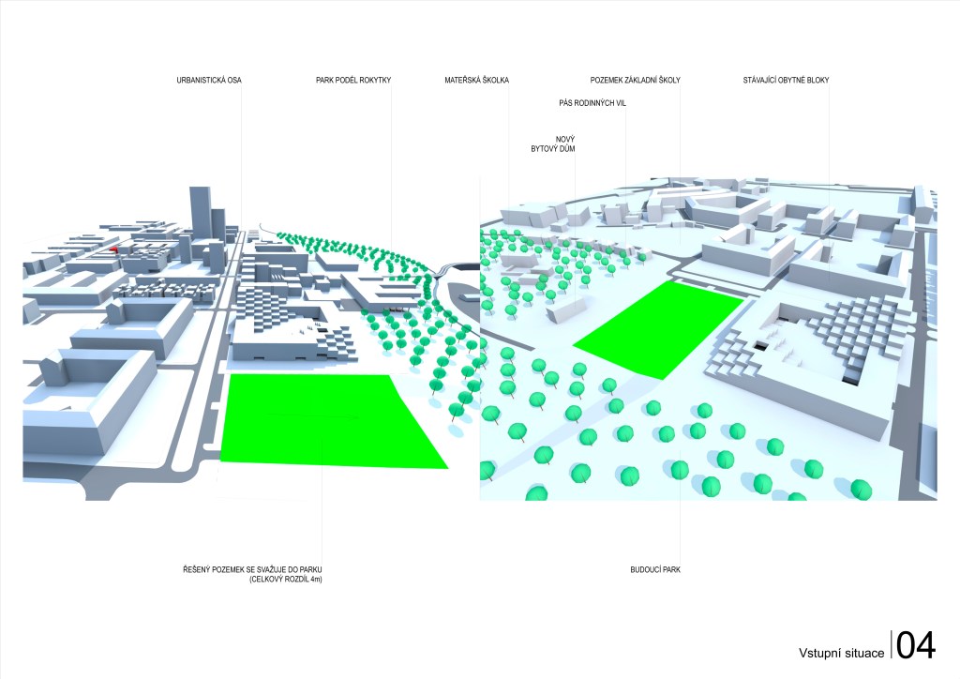This screenshot has height=679, width=960.
Task: Click the STÁVAJÍCÍ OBYTNÉ BLOKY label
Action: [x=786, y=81]
